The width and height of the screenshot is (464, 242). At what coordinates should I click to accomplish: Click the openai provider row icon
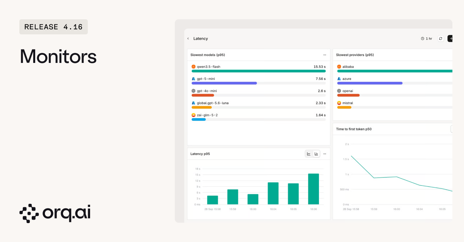click(339, 91)
